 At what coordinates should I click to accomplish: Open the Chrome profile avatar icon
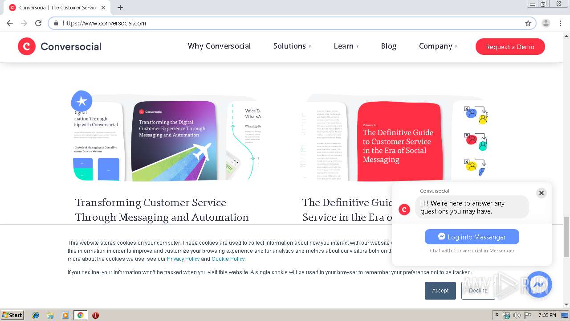coord(546,23)
